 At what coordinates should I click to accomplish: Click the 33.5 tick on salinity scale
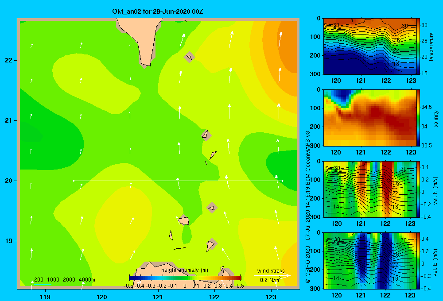pos(427,146)
